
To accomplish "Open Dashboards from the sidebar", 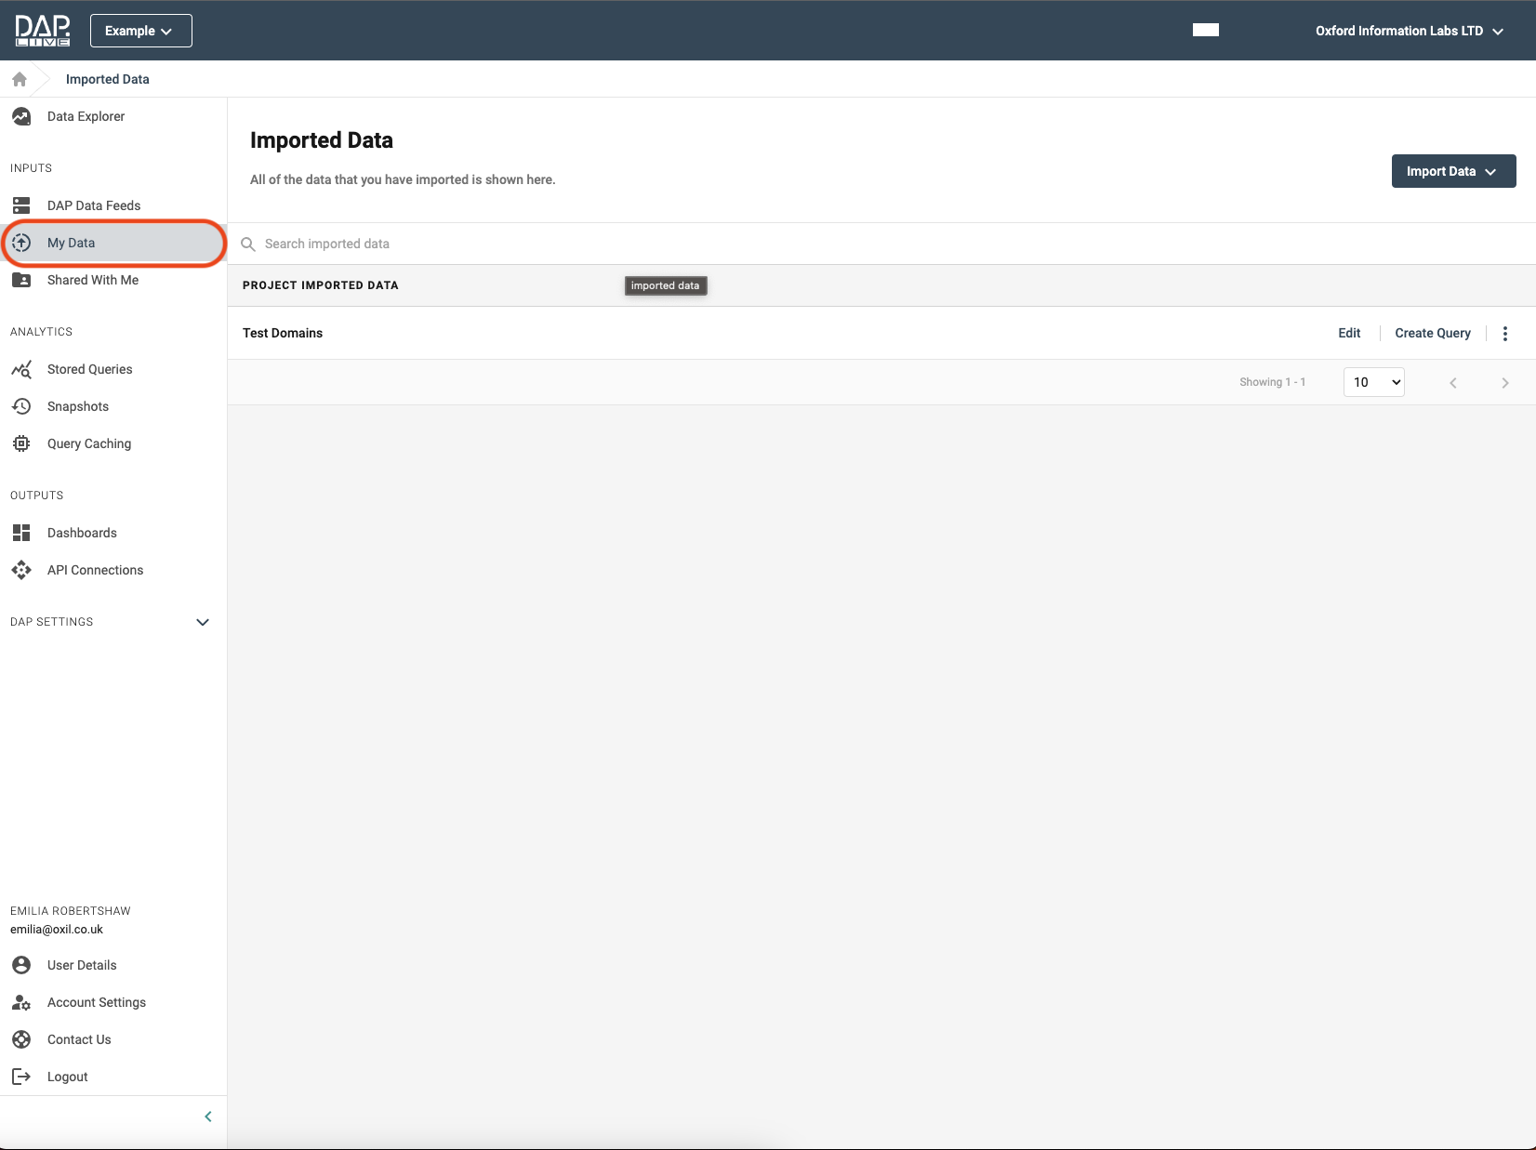I will point(82,533).
